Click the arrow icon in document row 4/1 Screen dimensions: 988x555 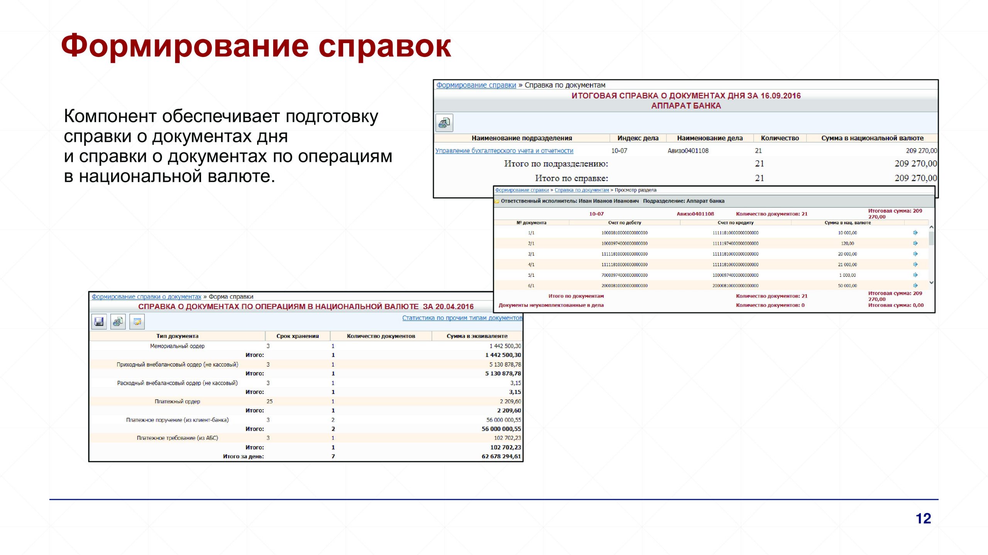pyautogui.click(x=915, y=264)
